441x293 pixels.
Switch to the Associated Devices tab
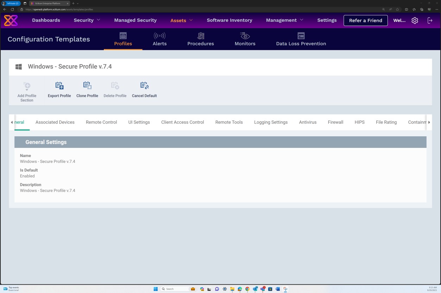click(x=55, y=122)
